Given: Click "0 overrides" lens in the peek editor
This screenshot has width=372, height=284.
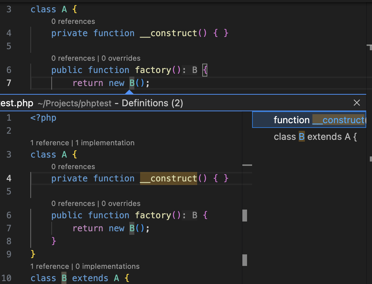Looking at the screenshot, I should click(121, 203).
